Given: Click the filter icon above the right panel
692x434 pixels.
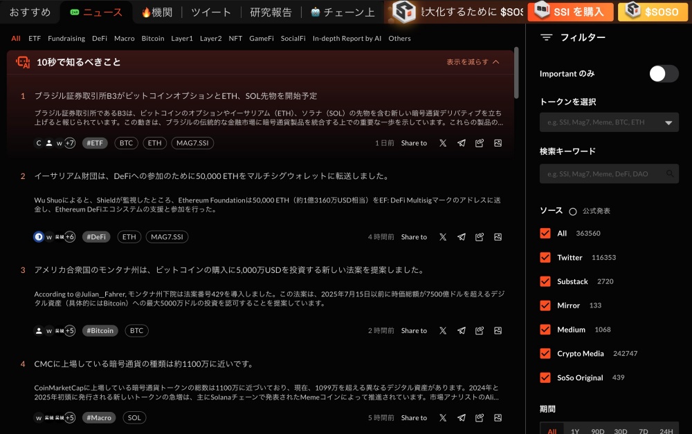Looking at the screenshot, I should (546, 37).
